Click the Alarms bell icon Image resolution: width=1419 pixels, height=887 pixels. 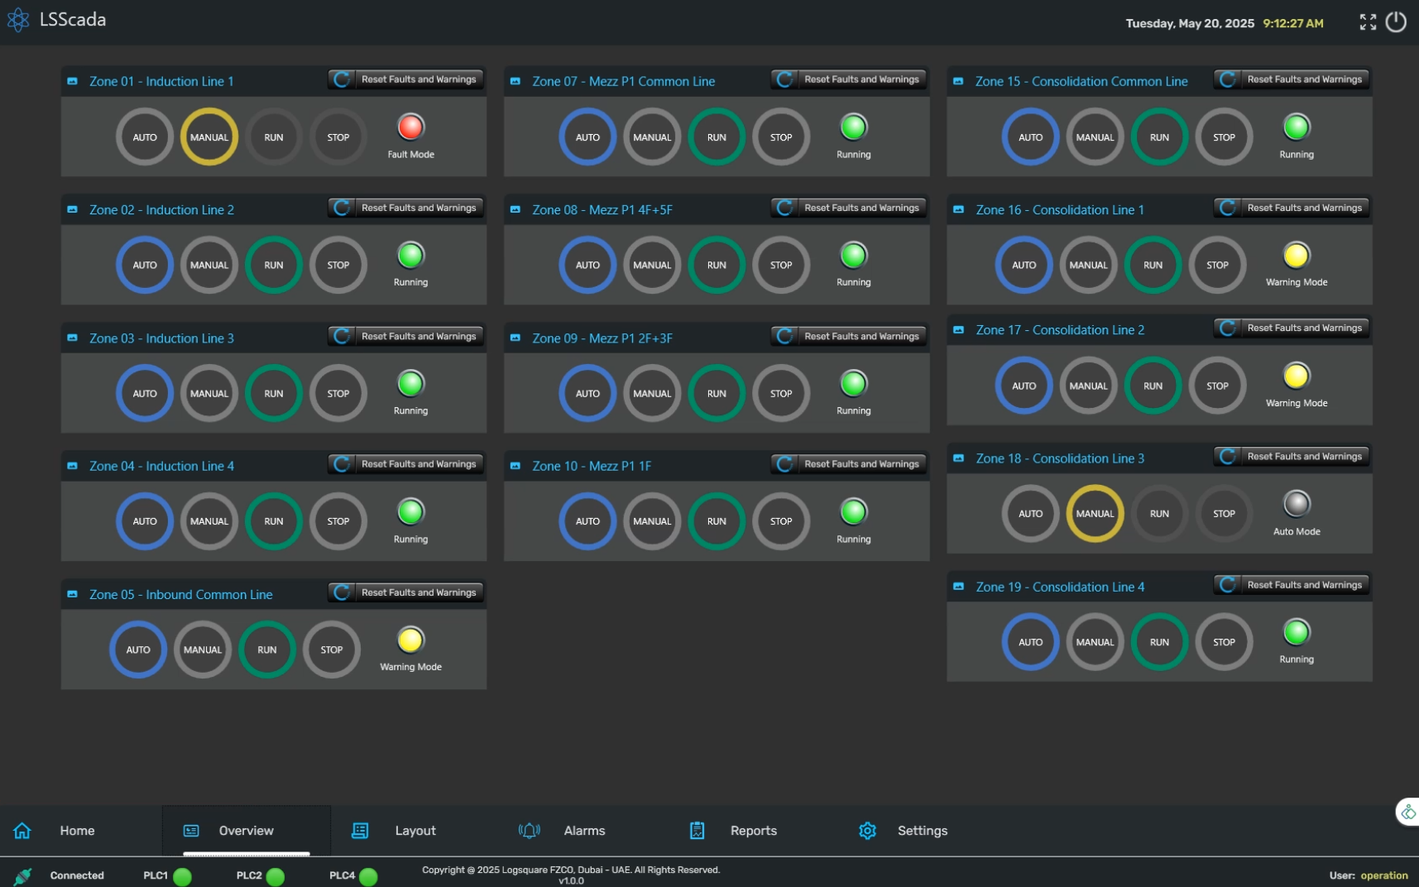click(x=530, y=831)
